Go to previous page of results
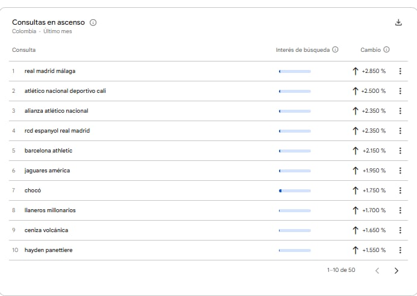The image size is (417, 296). point(377,271)
